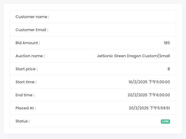Click the 11:00:00 start time value
The height and width of the screenshot is (139, 186).
(163, 82)
